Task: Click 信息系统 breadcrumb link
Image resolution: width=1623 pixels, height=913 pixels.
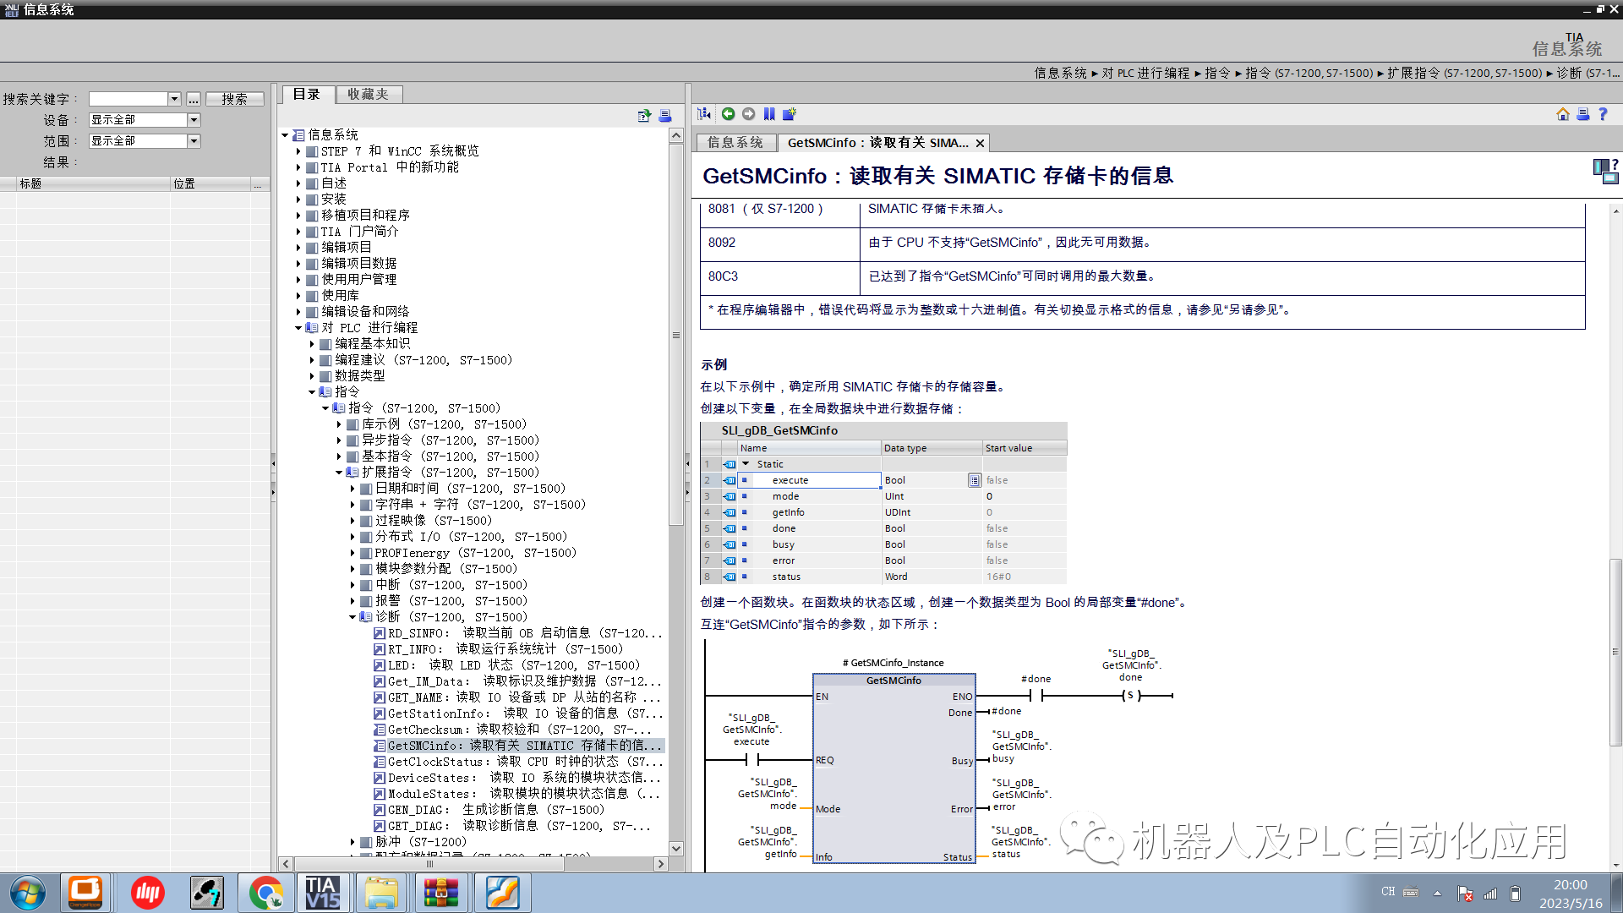Action: click(x=1061, y=74)
